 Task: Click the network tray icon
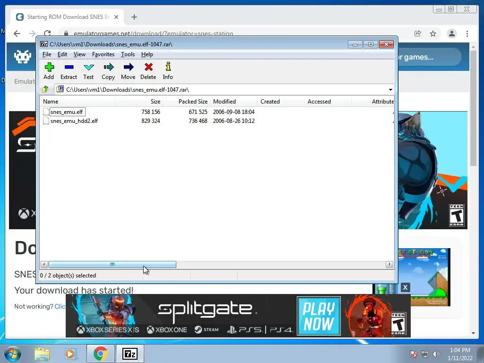pyautogui.click(x=425, y=354)
